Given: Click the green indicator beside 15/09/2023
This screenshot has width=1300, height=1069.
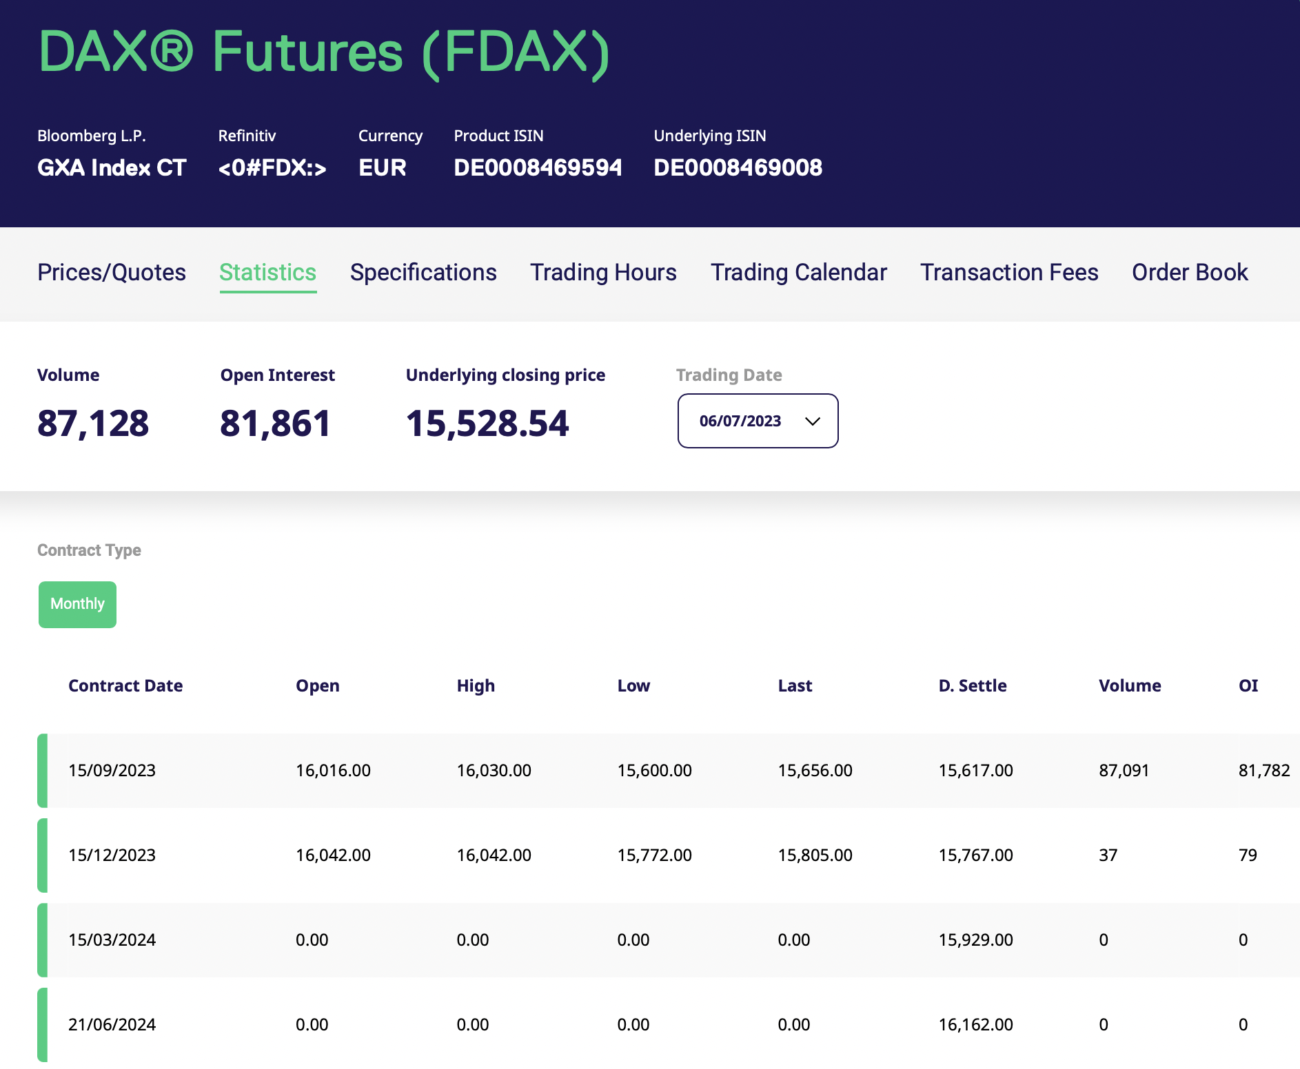Looking at the screenshot, I should tap(43, 771).
